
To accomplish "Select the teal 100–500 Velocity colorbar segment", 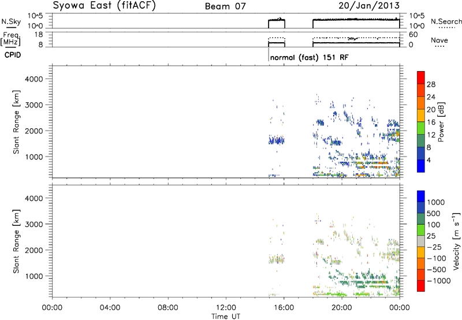I will click(421, 219).
